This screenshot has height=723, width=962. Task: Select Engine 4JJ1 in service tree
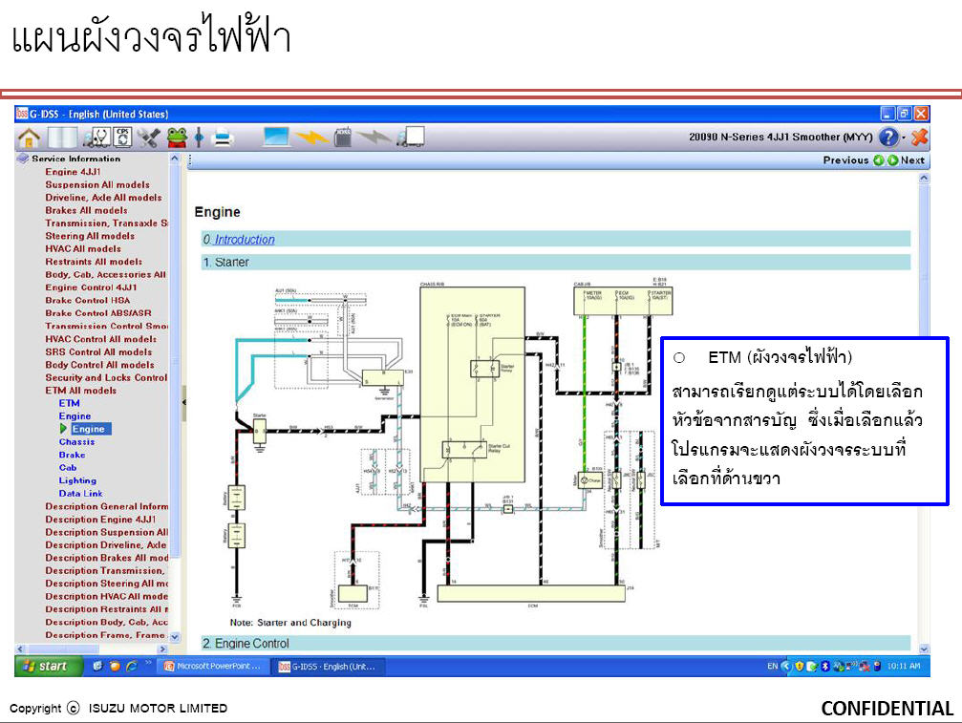pos(73,172)
